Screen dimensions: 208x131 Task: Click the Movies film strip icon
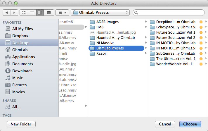8,92
